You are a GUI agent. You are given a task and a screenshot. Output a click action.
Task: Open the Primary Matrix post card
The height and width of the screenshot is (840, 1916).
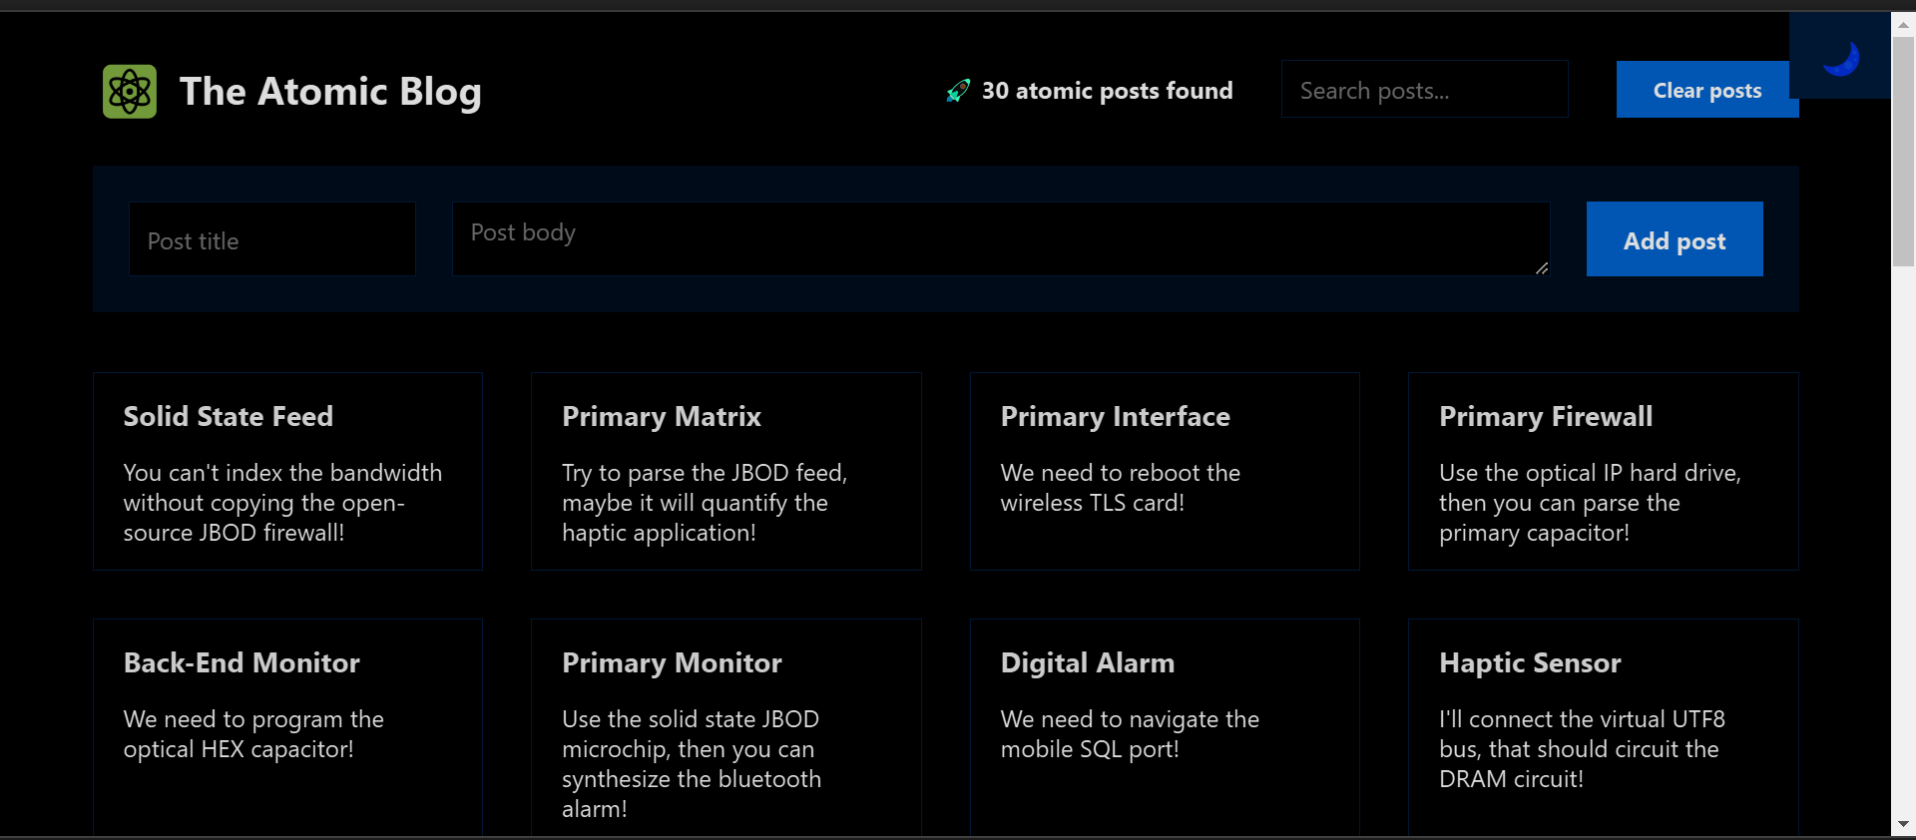725,472
